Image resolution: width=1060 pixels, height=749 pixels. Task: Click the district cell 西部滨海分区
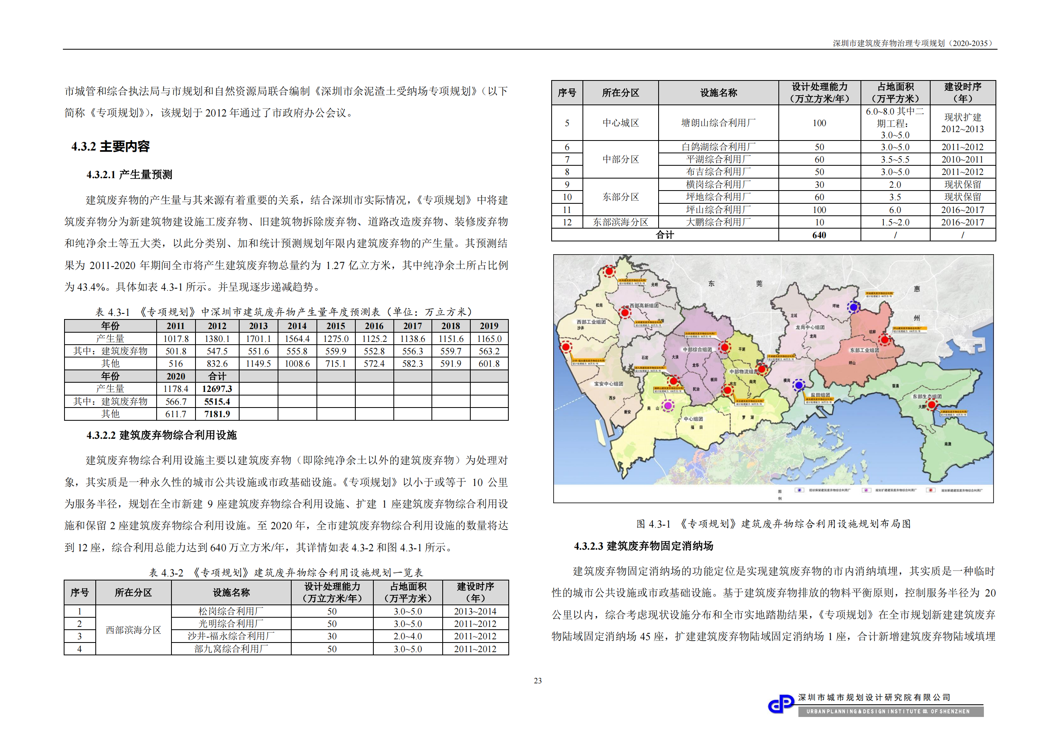(133, 630)
